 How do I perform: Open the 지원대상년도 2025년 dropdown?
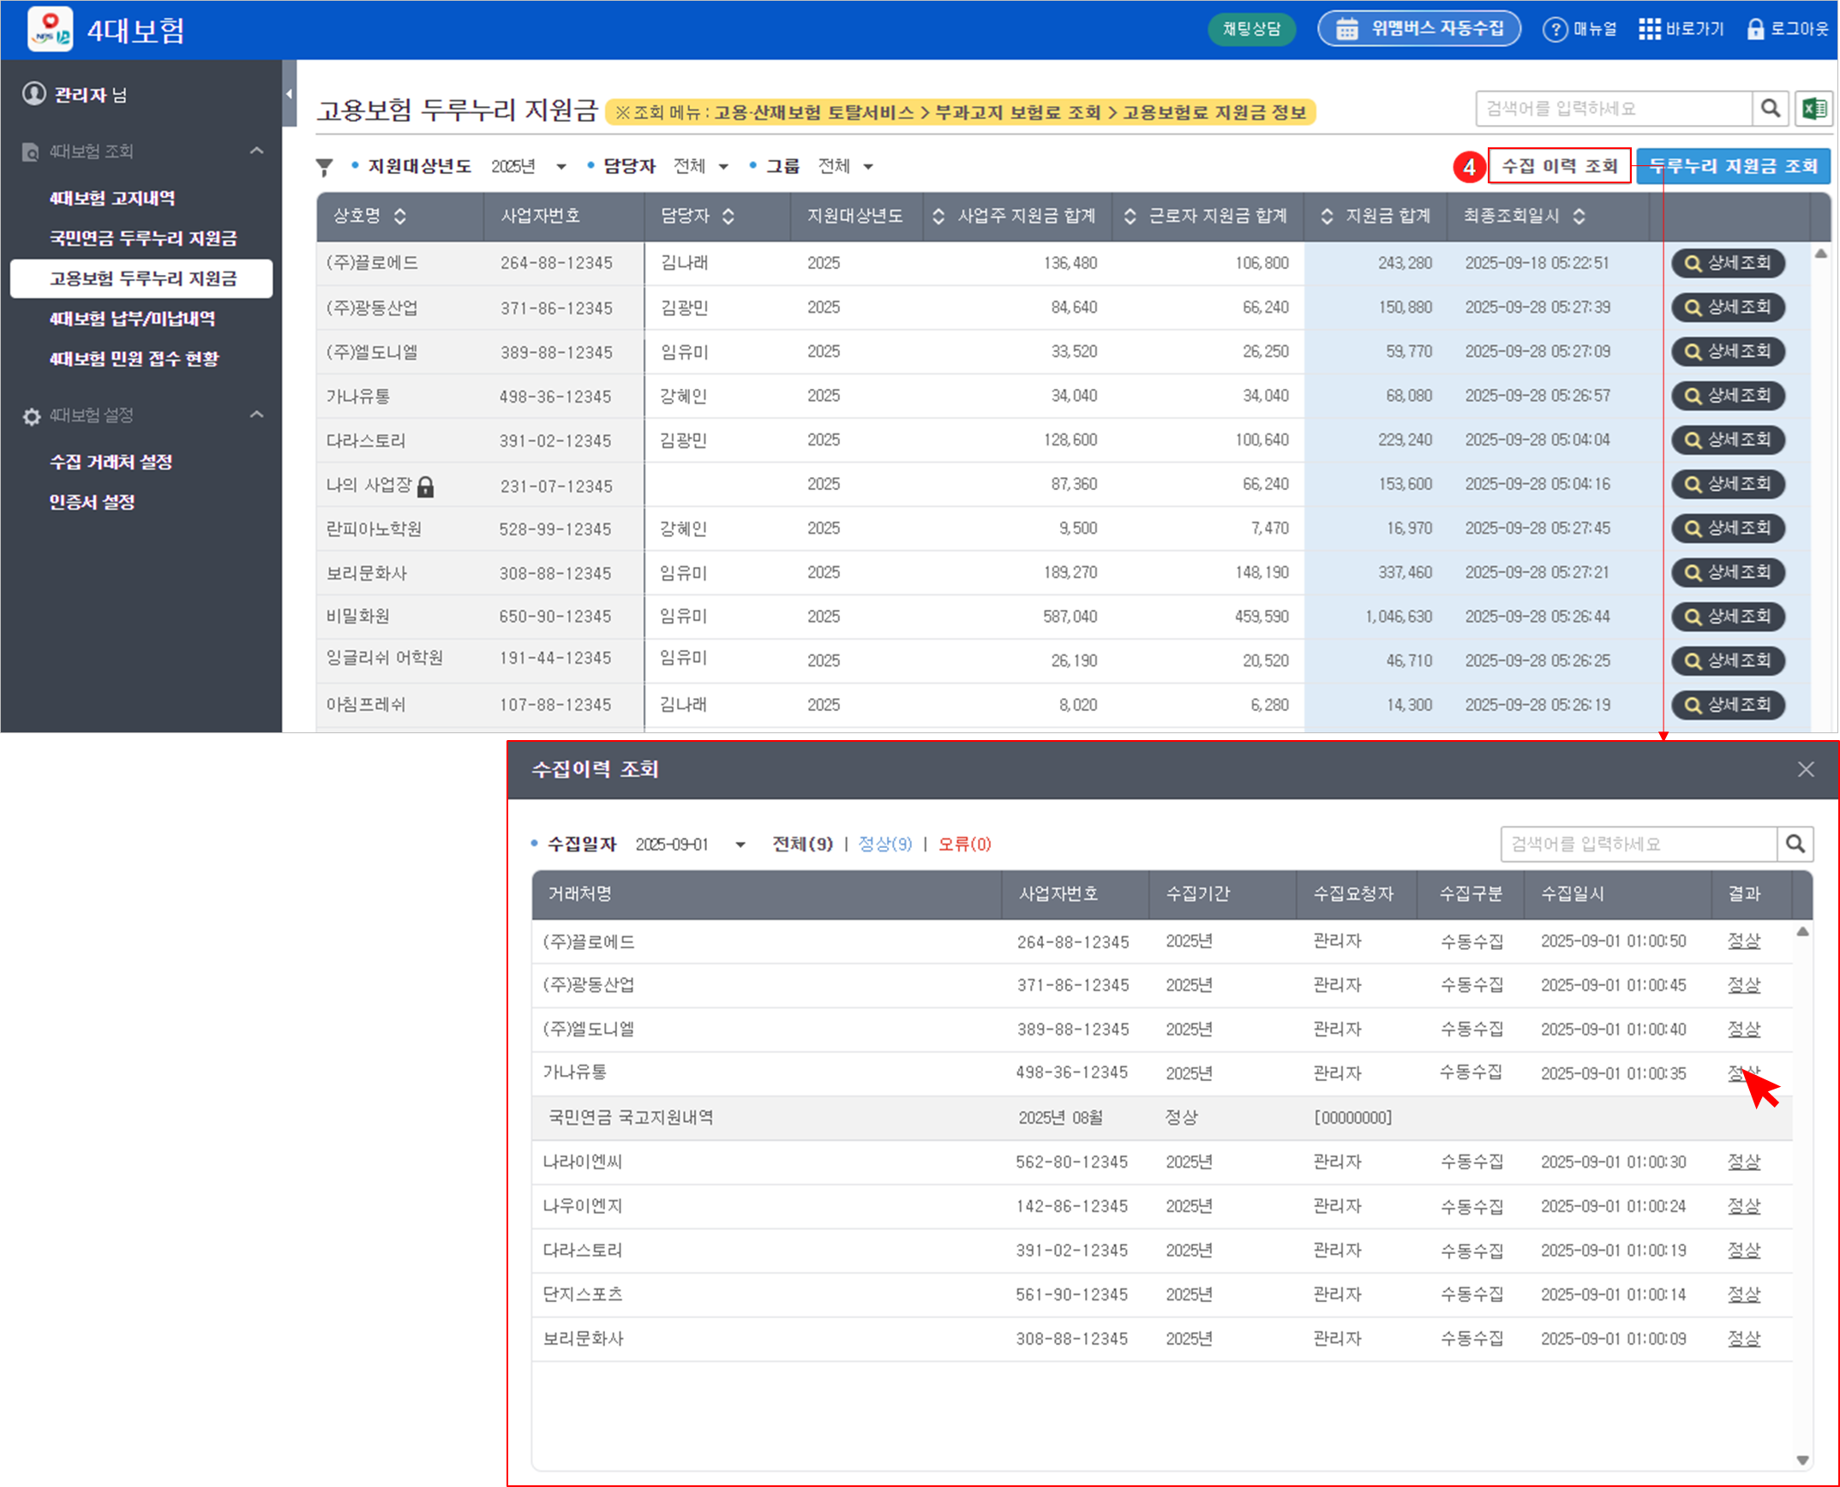point(560,167)
